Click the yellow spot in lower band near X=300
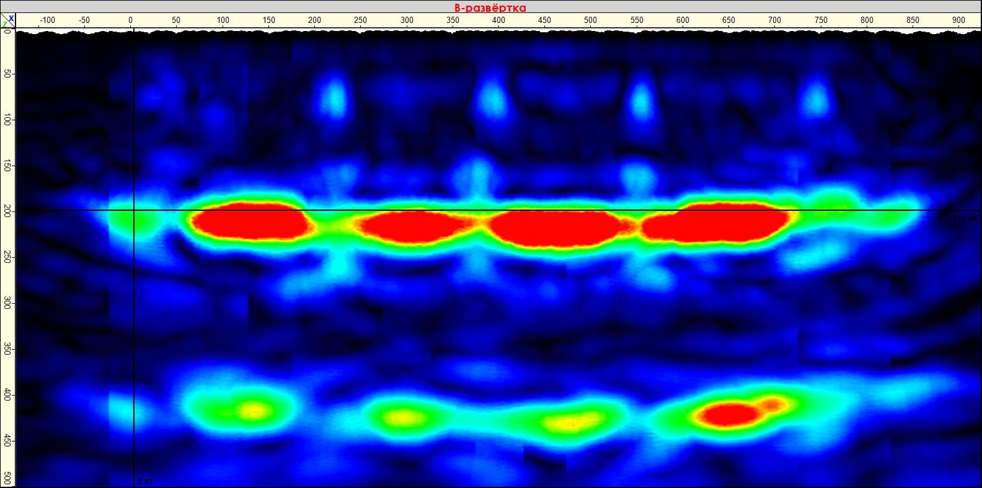The image size is (982, 488). 403,415
